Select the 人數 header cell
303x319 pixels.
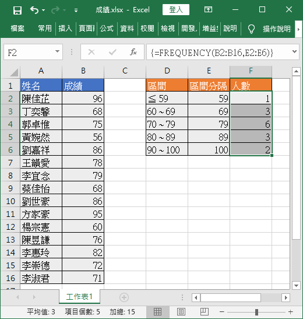[251, 85]
